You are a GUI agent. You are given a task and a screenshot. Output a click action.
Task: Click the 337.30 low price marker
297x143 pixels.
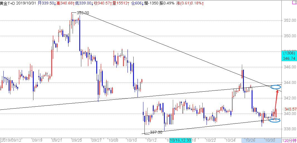pos(156,132)
